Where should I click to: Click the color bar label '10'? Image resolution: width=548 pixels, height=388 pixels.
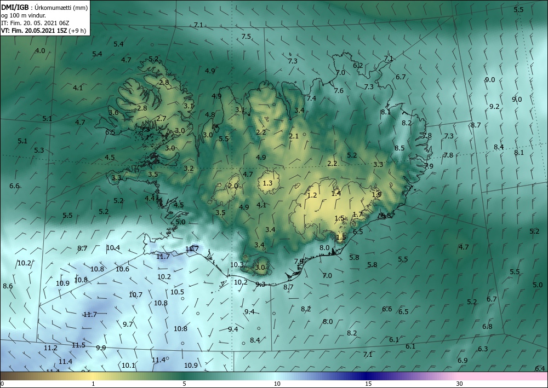tap(277, 384)
